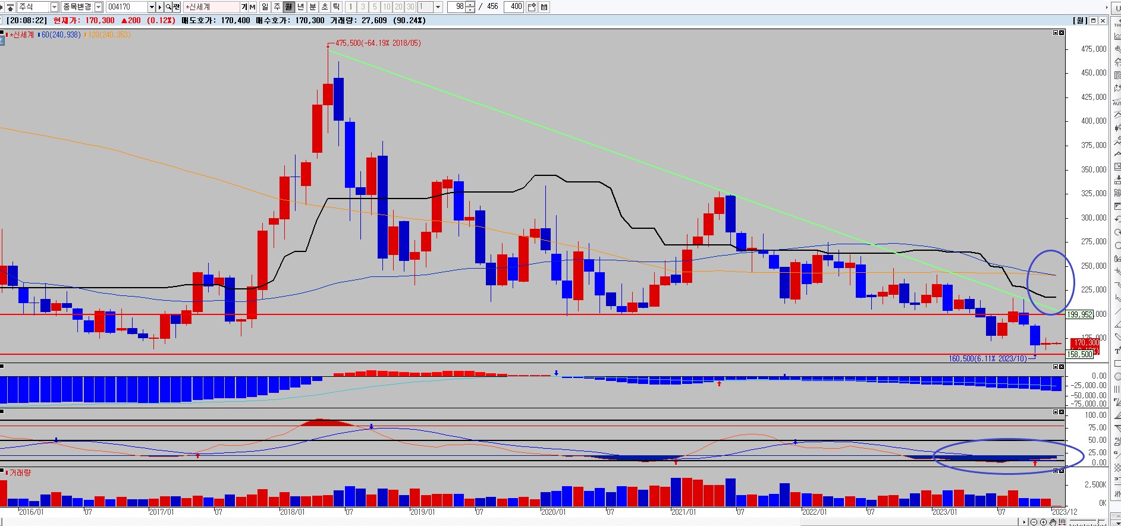Toggle the M button next to stock name
Screen dimensions: 1121x526
(252, 7)
